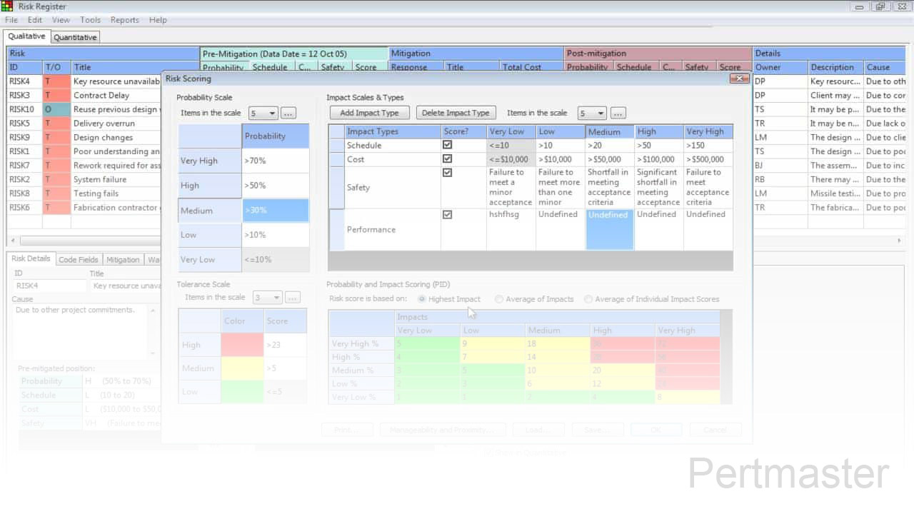Uncheck Score checkbox for Schedule
The image size is (914, 514).
click(x=447, y=145)
